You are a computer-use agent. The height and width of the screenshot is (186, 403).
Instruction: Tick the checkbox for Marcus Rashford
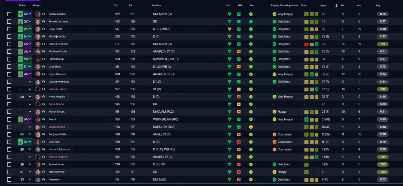[x=9, y=157]
